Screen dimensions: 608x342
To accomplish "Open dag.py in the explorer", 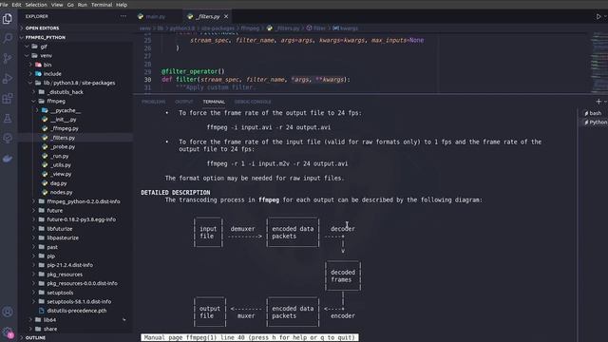I will 76,183.
